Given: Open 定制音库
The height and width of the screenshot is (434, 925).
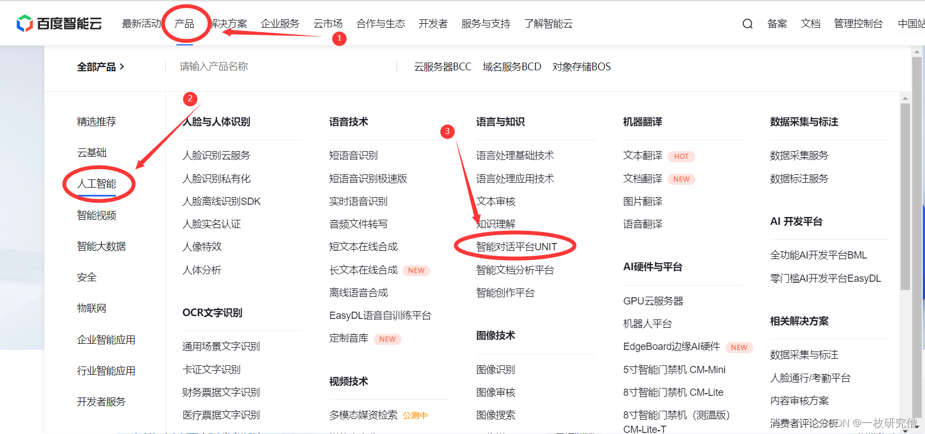Looking at the screenshot, I should (x=349, y=338).
